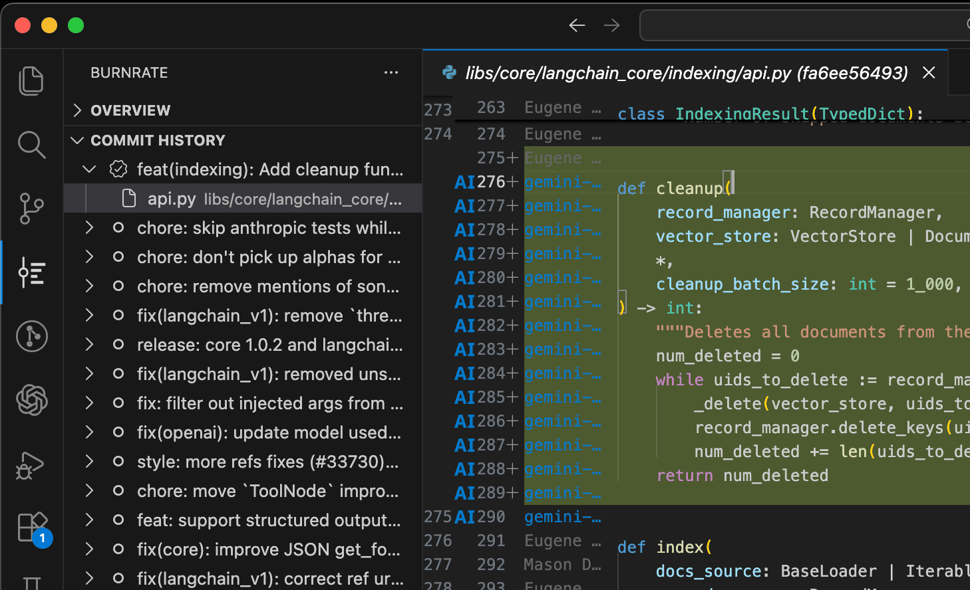Open the Source Control panel
The image size is (970, 590).
pyautogui.click(x=31, y=209)
